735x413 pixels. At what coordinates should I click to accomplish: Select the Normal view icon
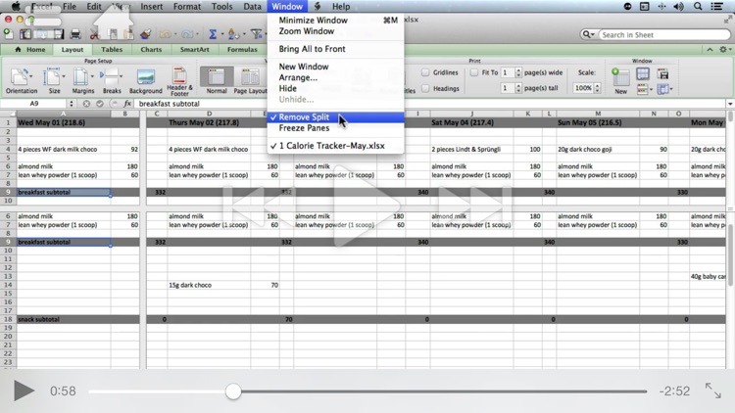217,77
